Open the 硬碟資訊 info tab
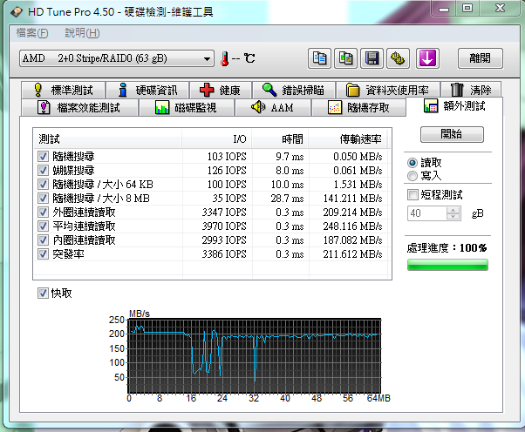Viewport: 525px width, 432px height. pyautogui.click(x=147, y=90)
